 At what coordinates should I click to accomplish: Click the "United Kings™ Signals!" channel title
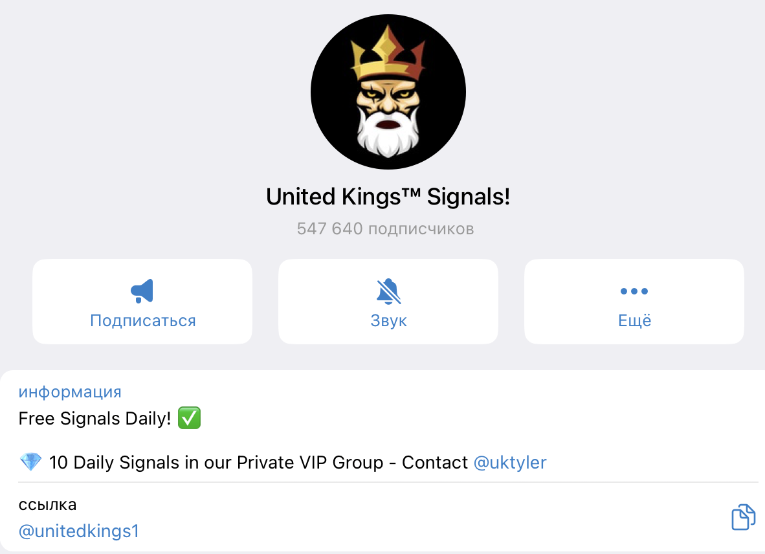(388, 197)
